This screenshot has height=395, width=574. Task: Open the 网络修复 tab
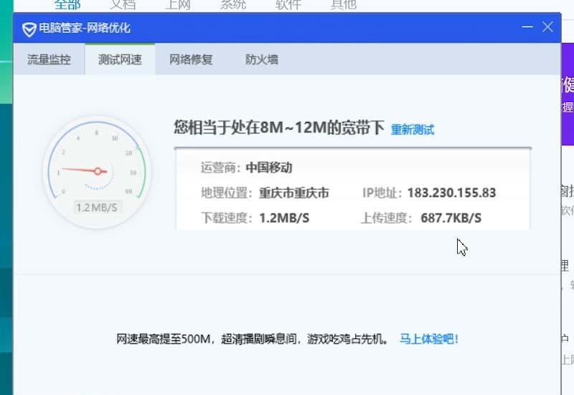191,60
